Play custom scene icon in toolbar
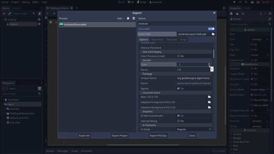Viewport: 274px width, 154px height. (x=258, y=2)
